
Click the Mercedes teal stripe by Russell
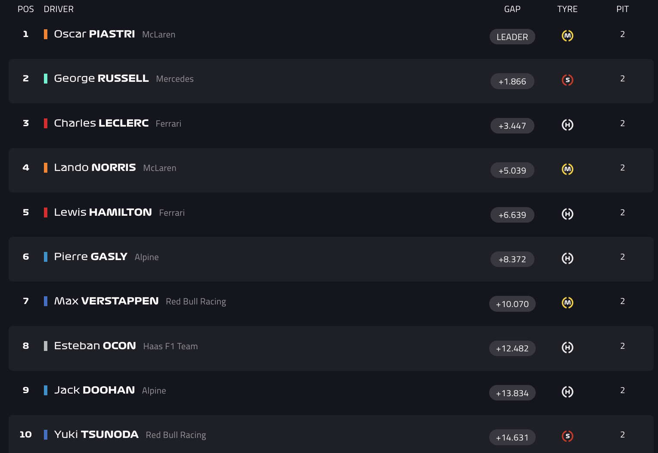(46, 78)
